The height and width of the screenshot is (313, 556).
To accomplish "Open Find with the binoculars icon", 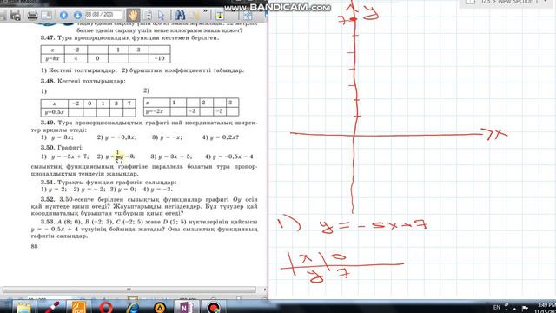I will [x=180, y=15].
